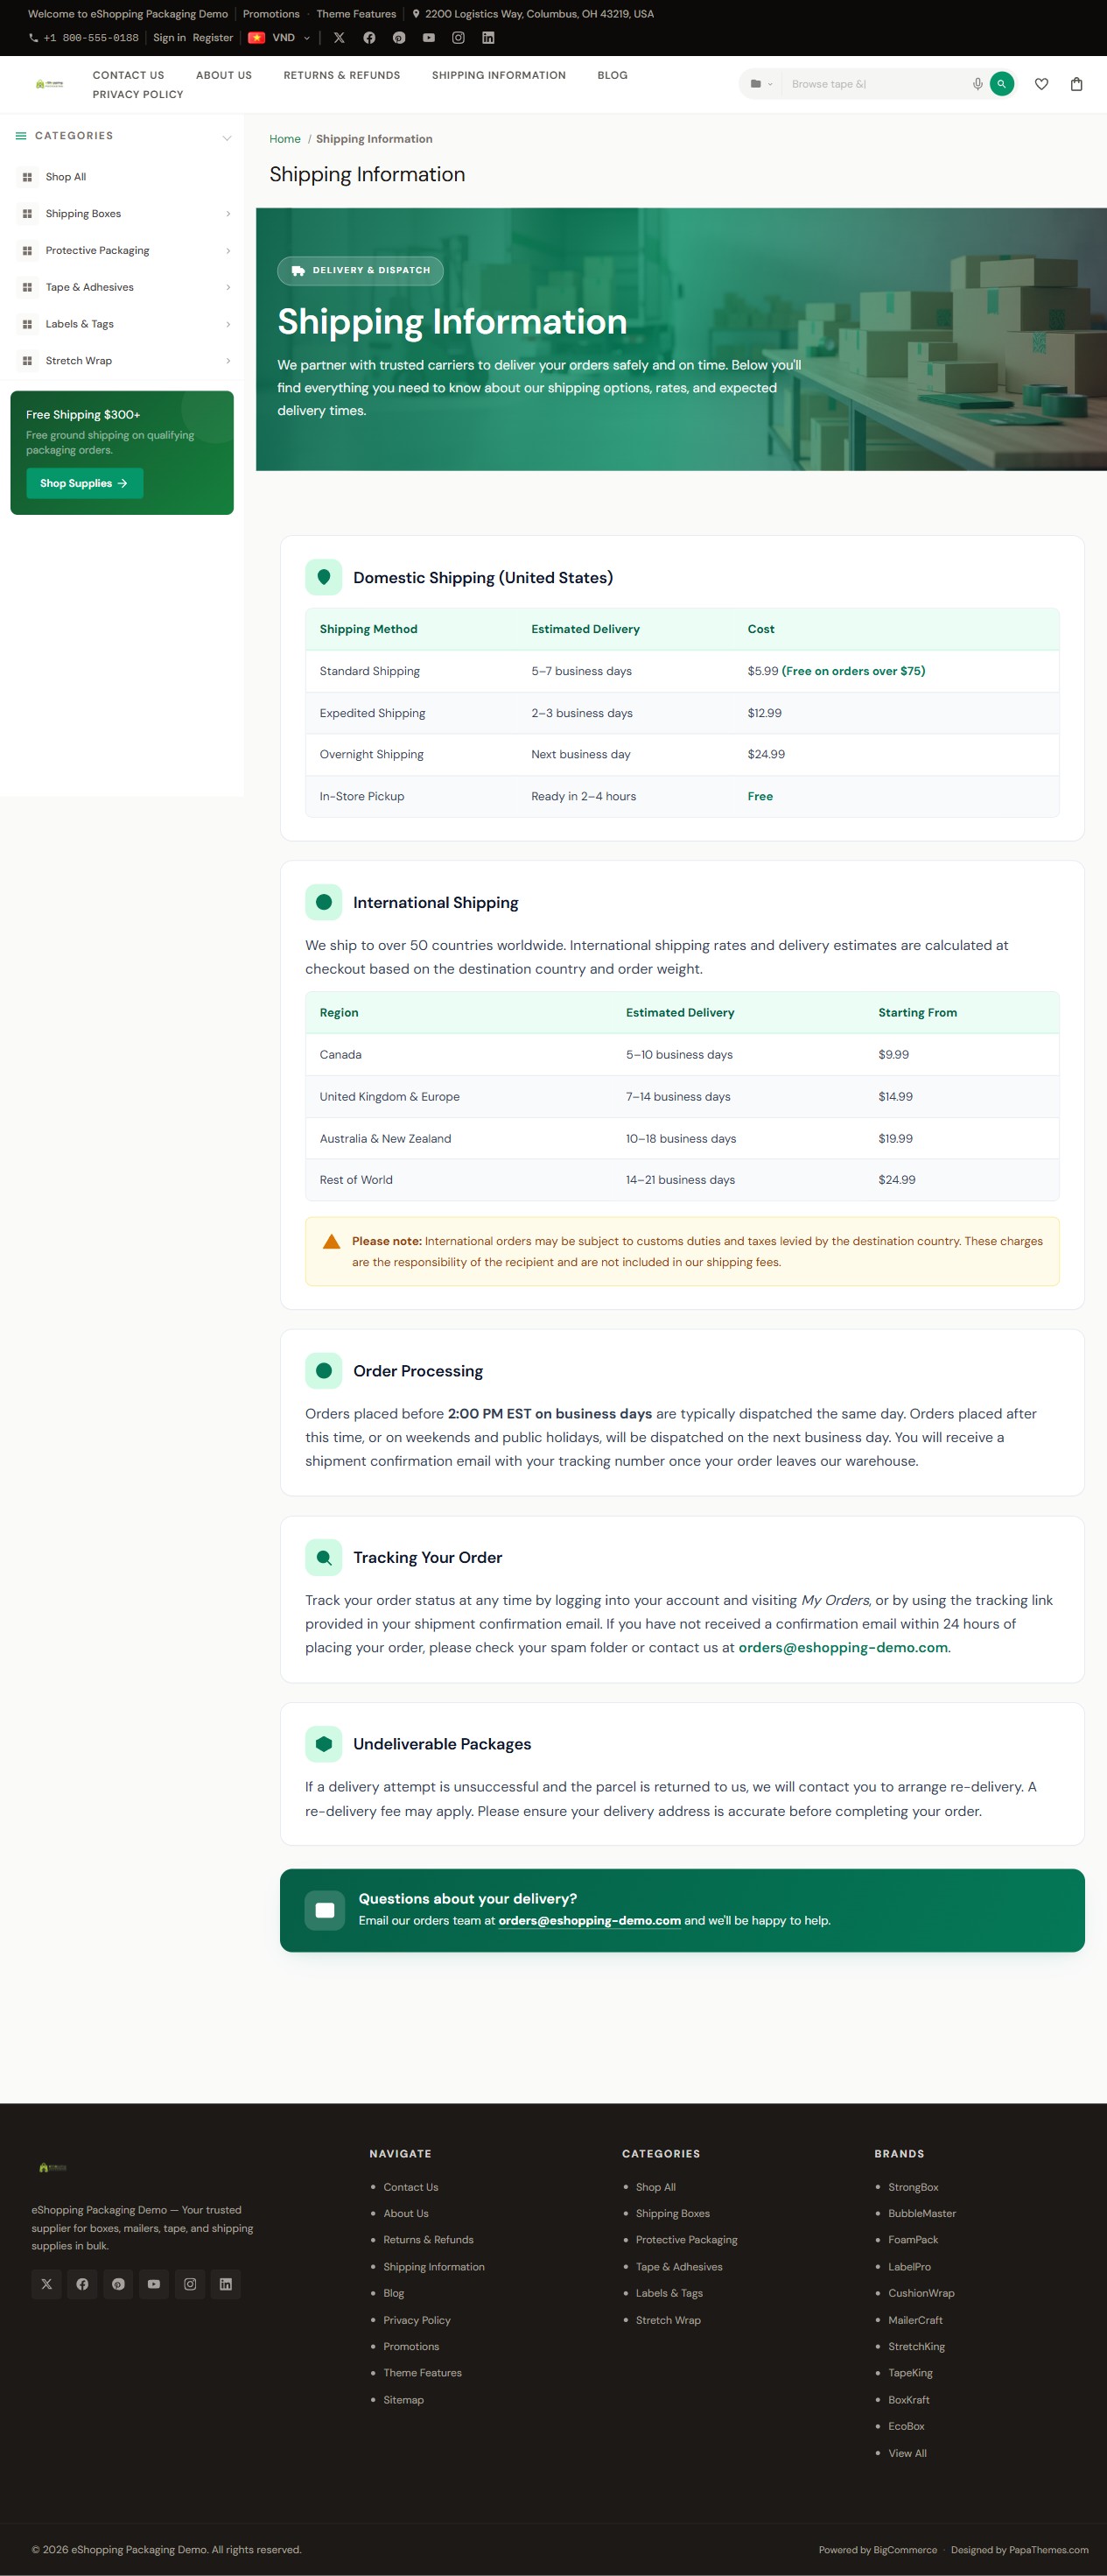This screenshot has width=1107, height=2576.
Task: Expand the Protective Packaging submenu arrow
Action: 228,251
